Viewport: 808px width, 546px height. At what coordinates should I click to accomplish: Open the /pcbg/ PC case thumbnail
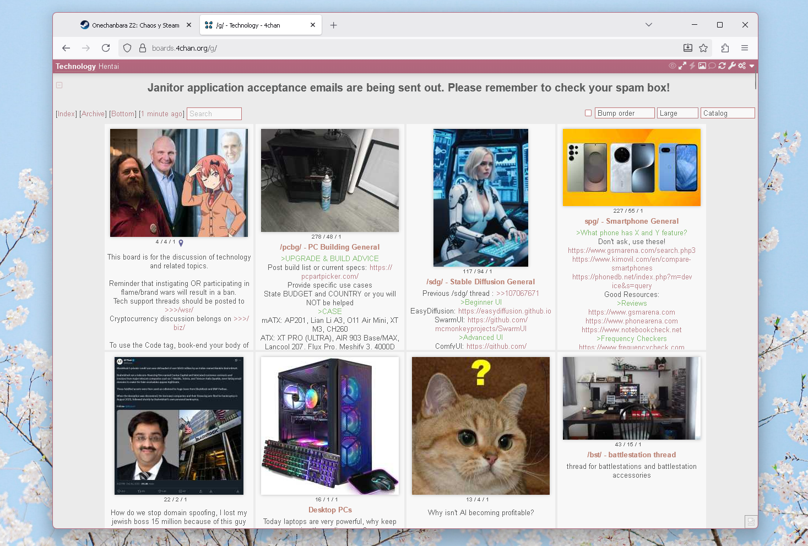[330, 180]
